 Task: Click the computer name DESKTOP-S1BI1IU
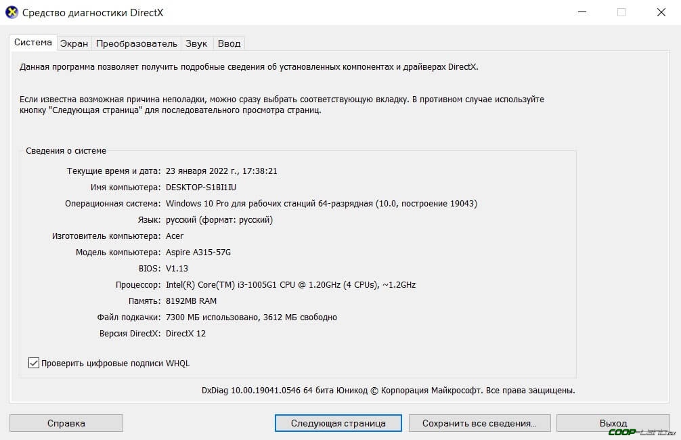pyautogui.click(x=200, y=187)
